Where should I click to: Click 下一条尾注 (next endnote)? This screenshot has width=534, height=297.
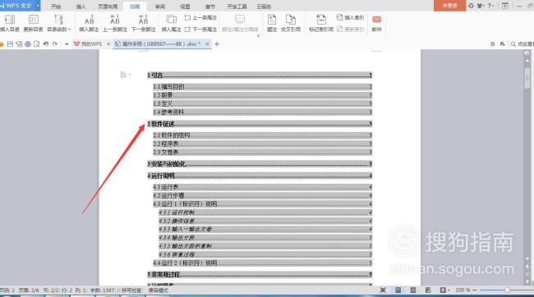pos(200,30)
